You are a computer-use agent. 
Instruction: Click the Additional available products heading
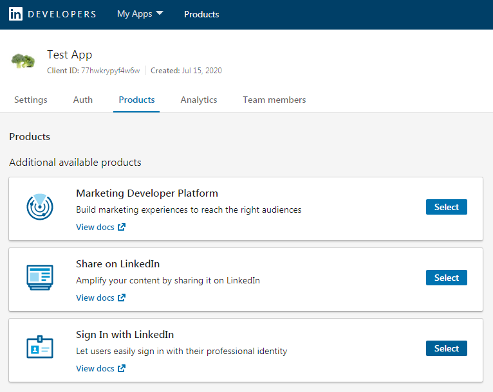pyautogui.click(x=75, y=163)
